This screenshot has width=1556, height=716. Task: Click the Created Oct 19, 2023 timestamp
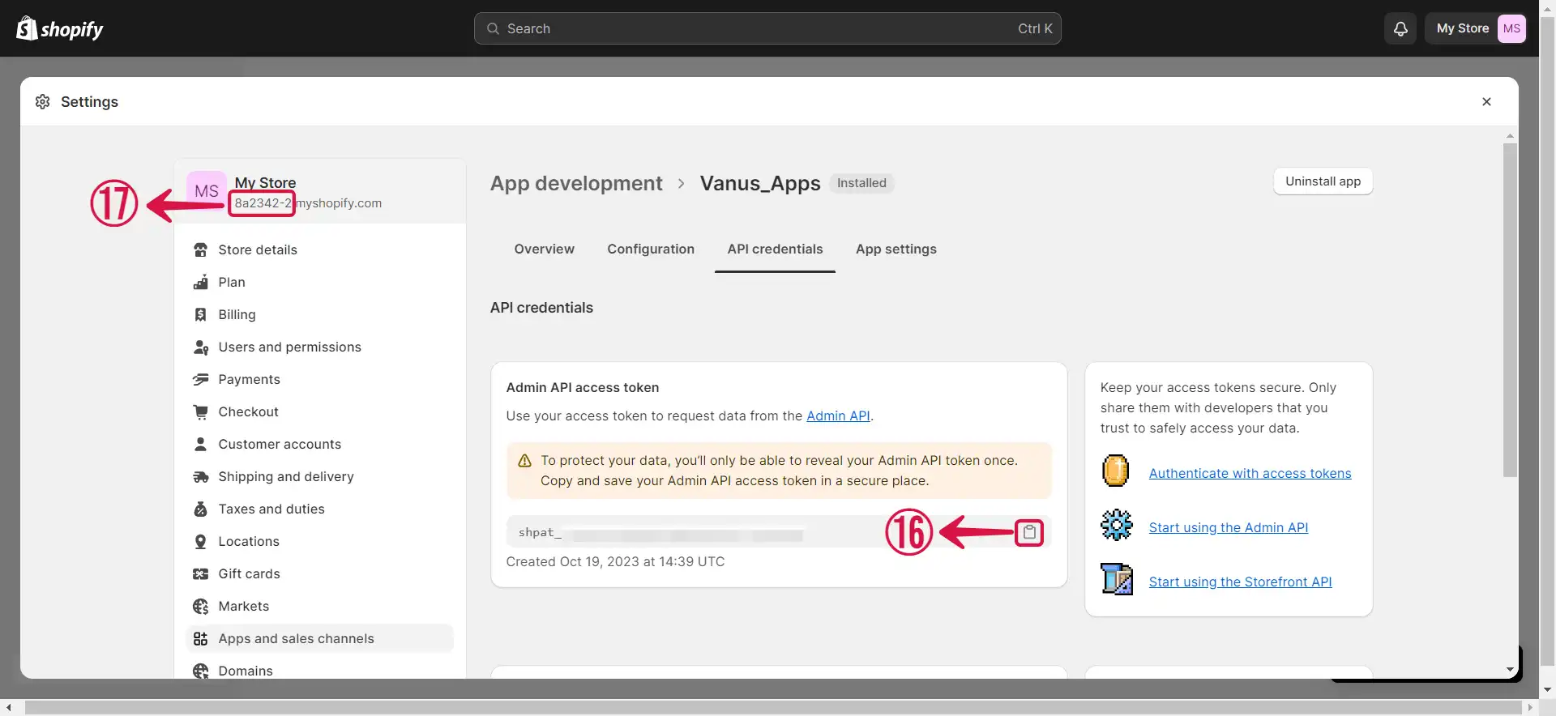pyautogui.click(x=615, y=561)
